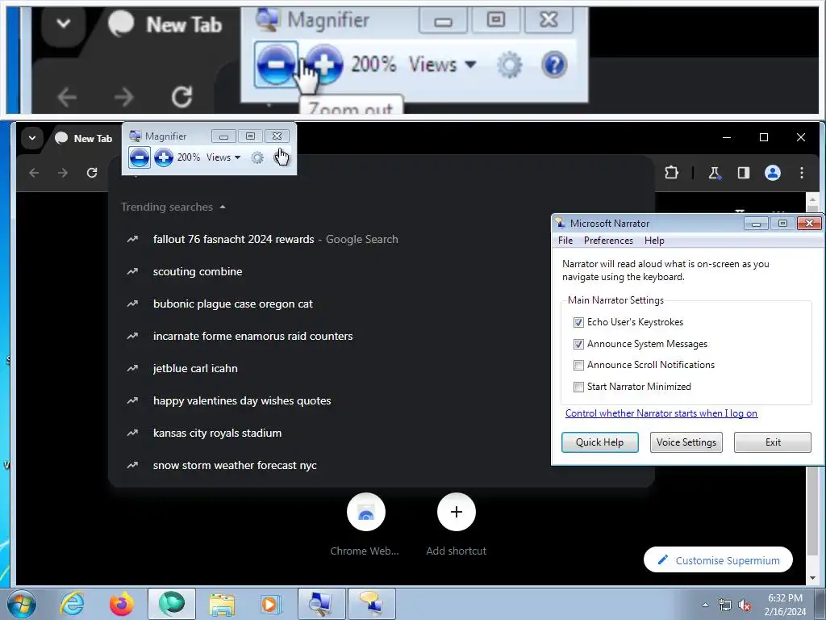This screenshot has height=620, width=826.
Task: Click the Narrator Exit button
Action: point(773,442)
